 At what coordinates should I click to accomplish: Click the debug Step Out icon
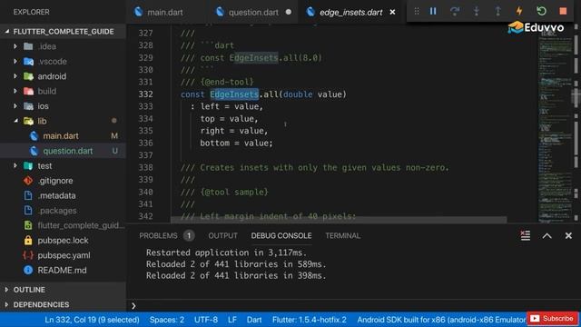498,11
